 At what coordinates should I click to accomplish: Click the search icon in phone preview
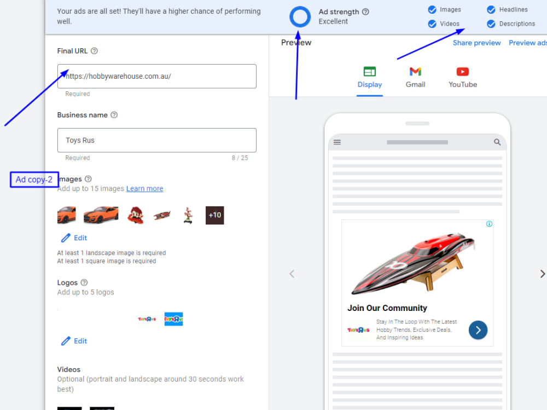click(x=497, y=142)
